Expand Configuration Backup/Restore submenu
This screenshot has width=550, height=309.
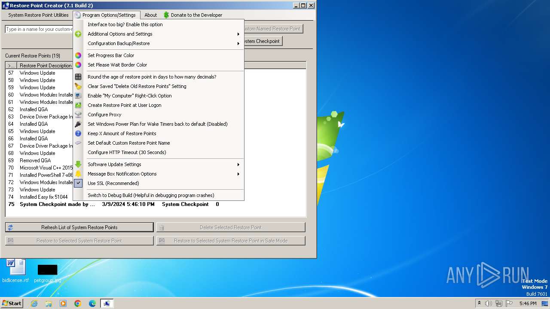tap(159, 43)
